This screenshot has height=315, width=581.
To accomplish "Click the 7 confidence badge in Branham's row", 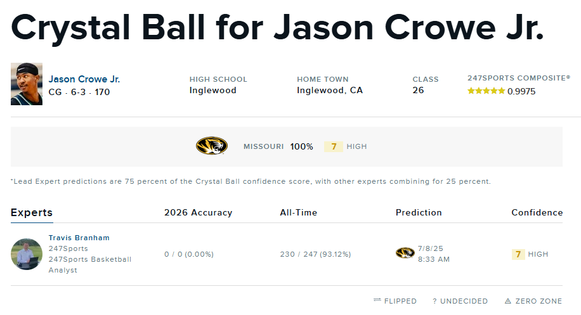I will point(518,254).
